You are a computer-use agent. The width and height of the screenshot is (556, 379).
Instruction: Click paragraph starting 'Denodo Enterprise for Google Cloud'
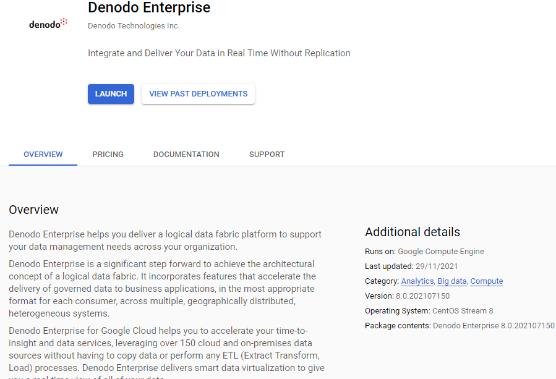[166, 352]
